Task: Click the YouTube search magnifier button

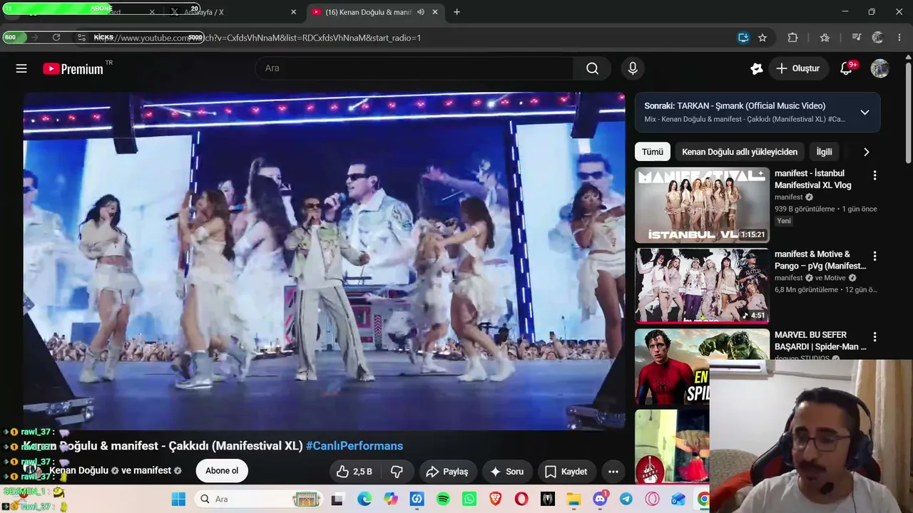Action: (x=592, y=68)
